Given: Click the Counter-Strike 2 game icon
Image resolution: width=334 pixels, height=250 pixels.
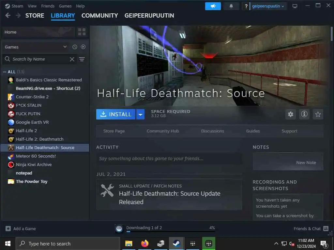Looking at the screenshot, I should pos(11,97).
